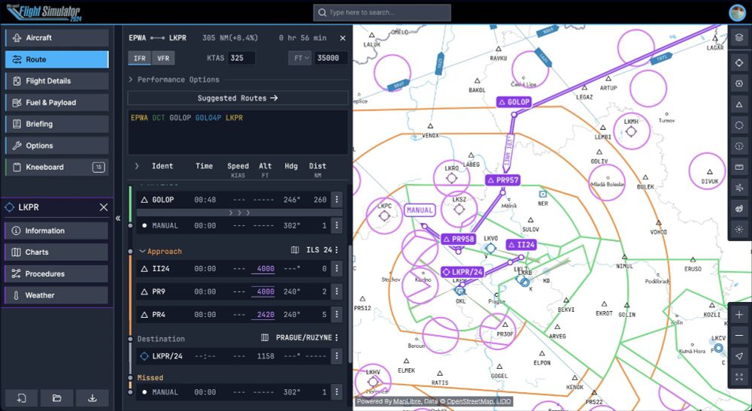Click the open folder load plan icon

tap(56, 398)
